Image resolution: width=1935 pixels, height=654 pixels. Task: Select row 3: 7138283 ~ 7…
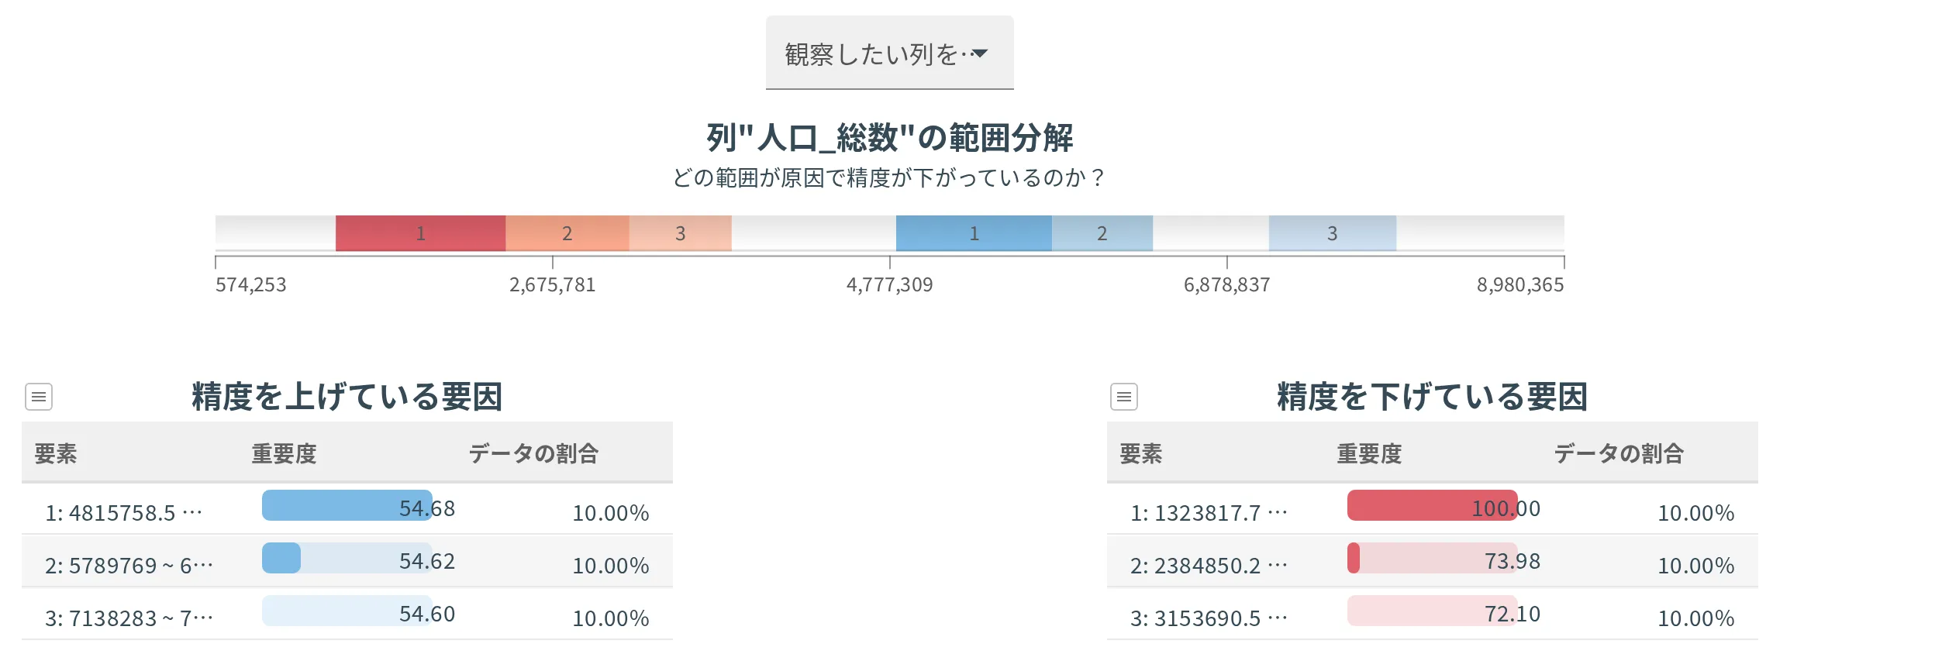coord(347,614)
